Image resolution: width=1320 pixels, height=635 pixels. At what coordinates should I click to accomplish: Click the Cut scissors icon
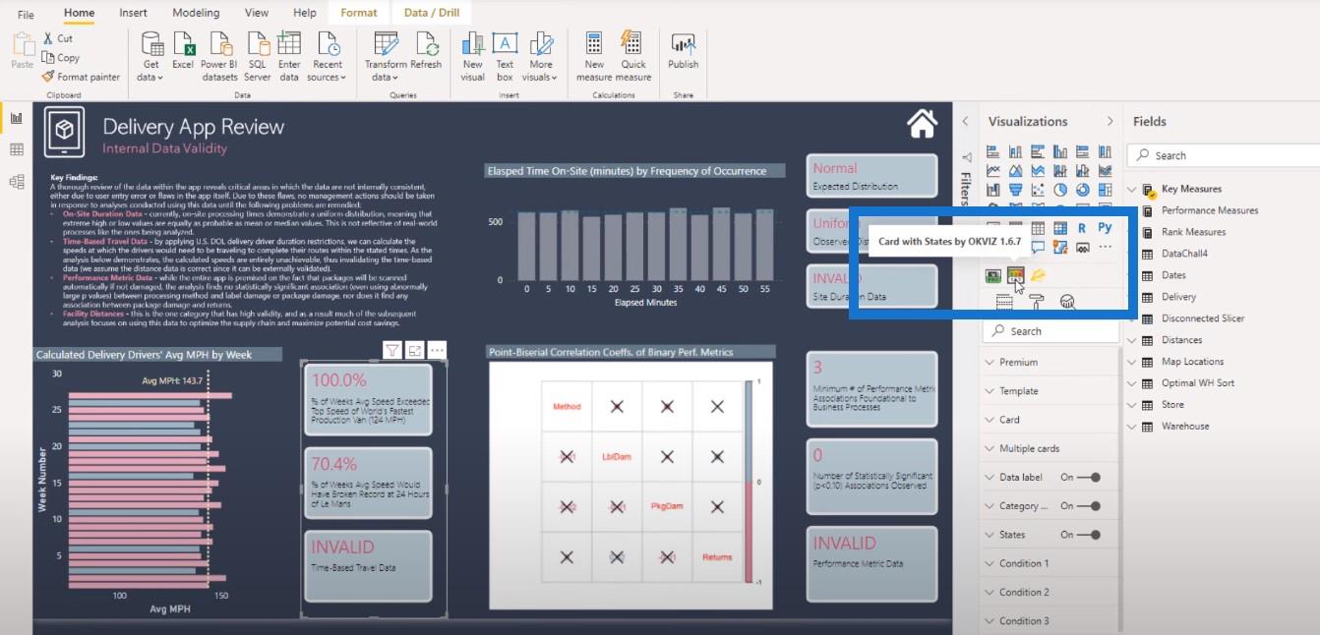[x=48, y=38]
